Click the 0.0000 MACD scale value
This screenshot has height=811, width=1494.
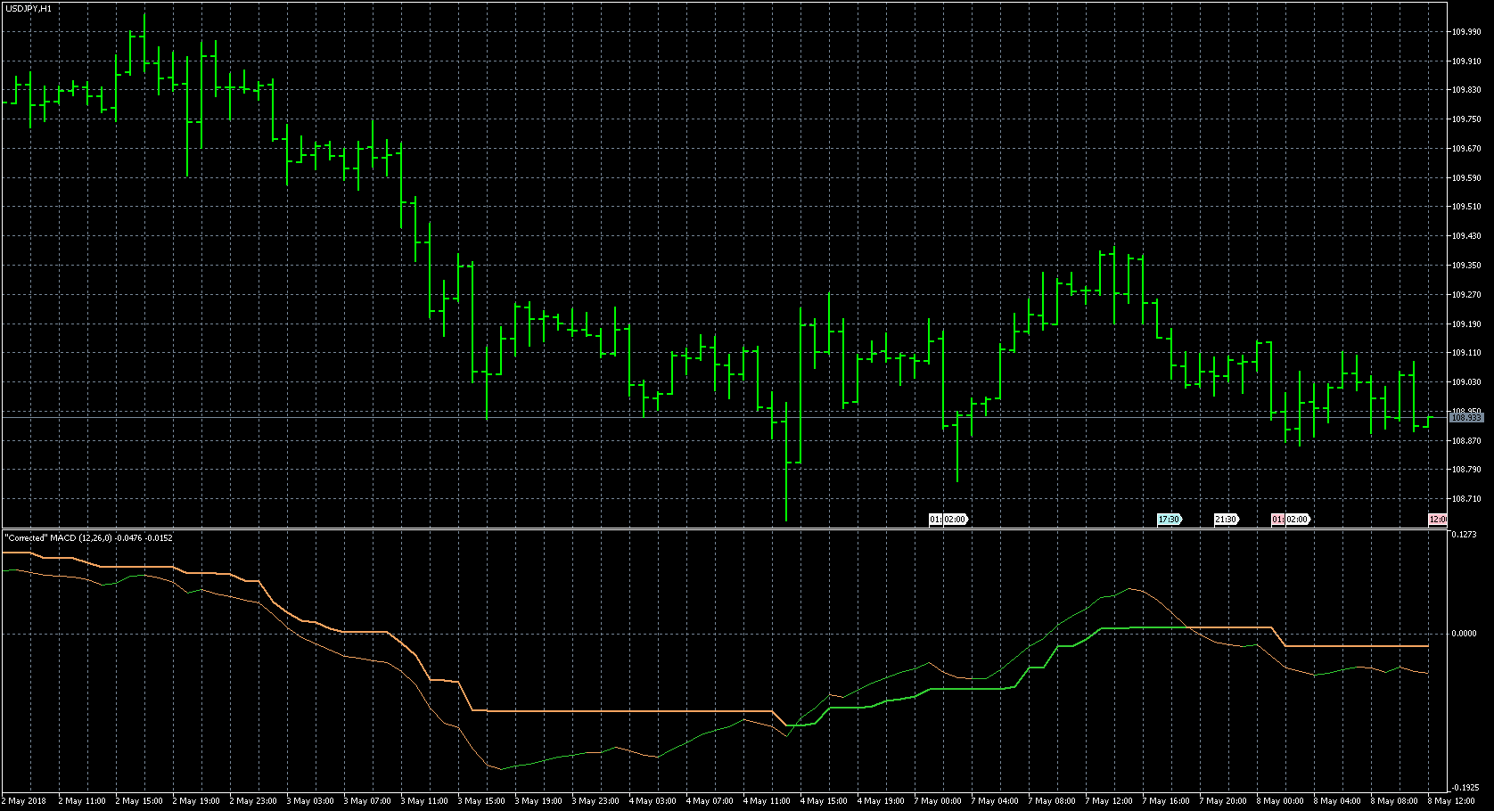[x=1465, y=634]
